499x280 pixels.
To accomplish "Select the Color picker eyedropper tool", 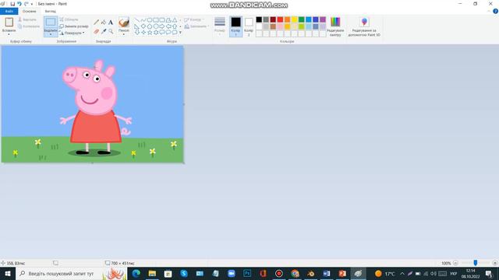I will click(x=104, y=31).
